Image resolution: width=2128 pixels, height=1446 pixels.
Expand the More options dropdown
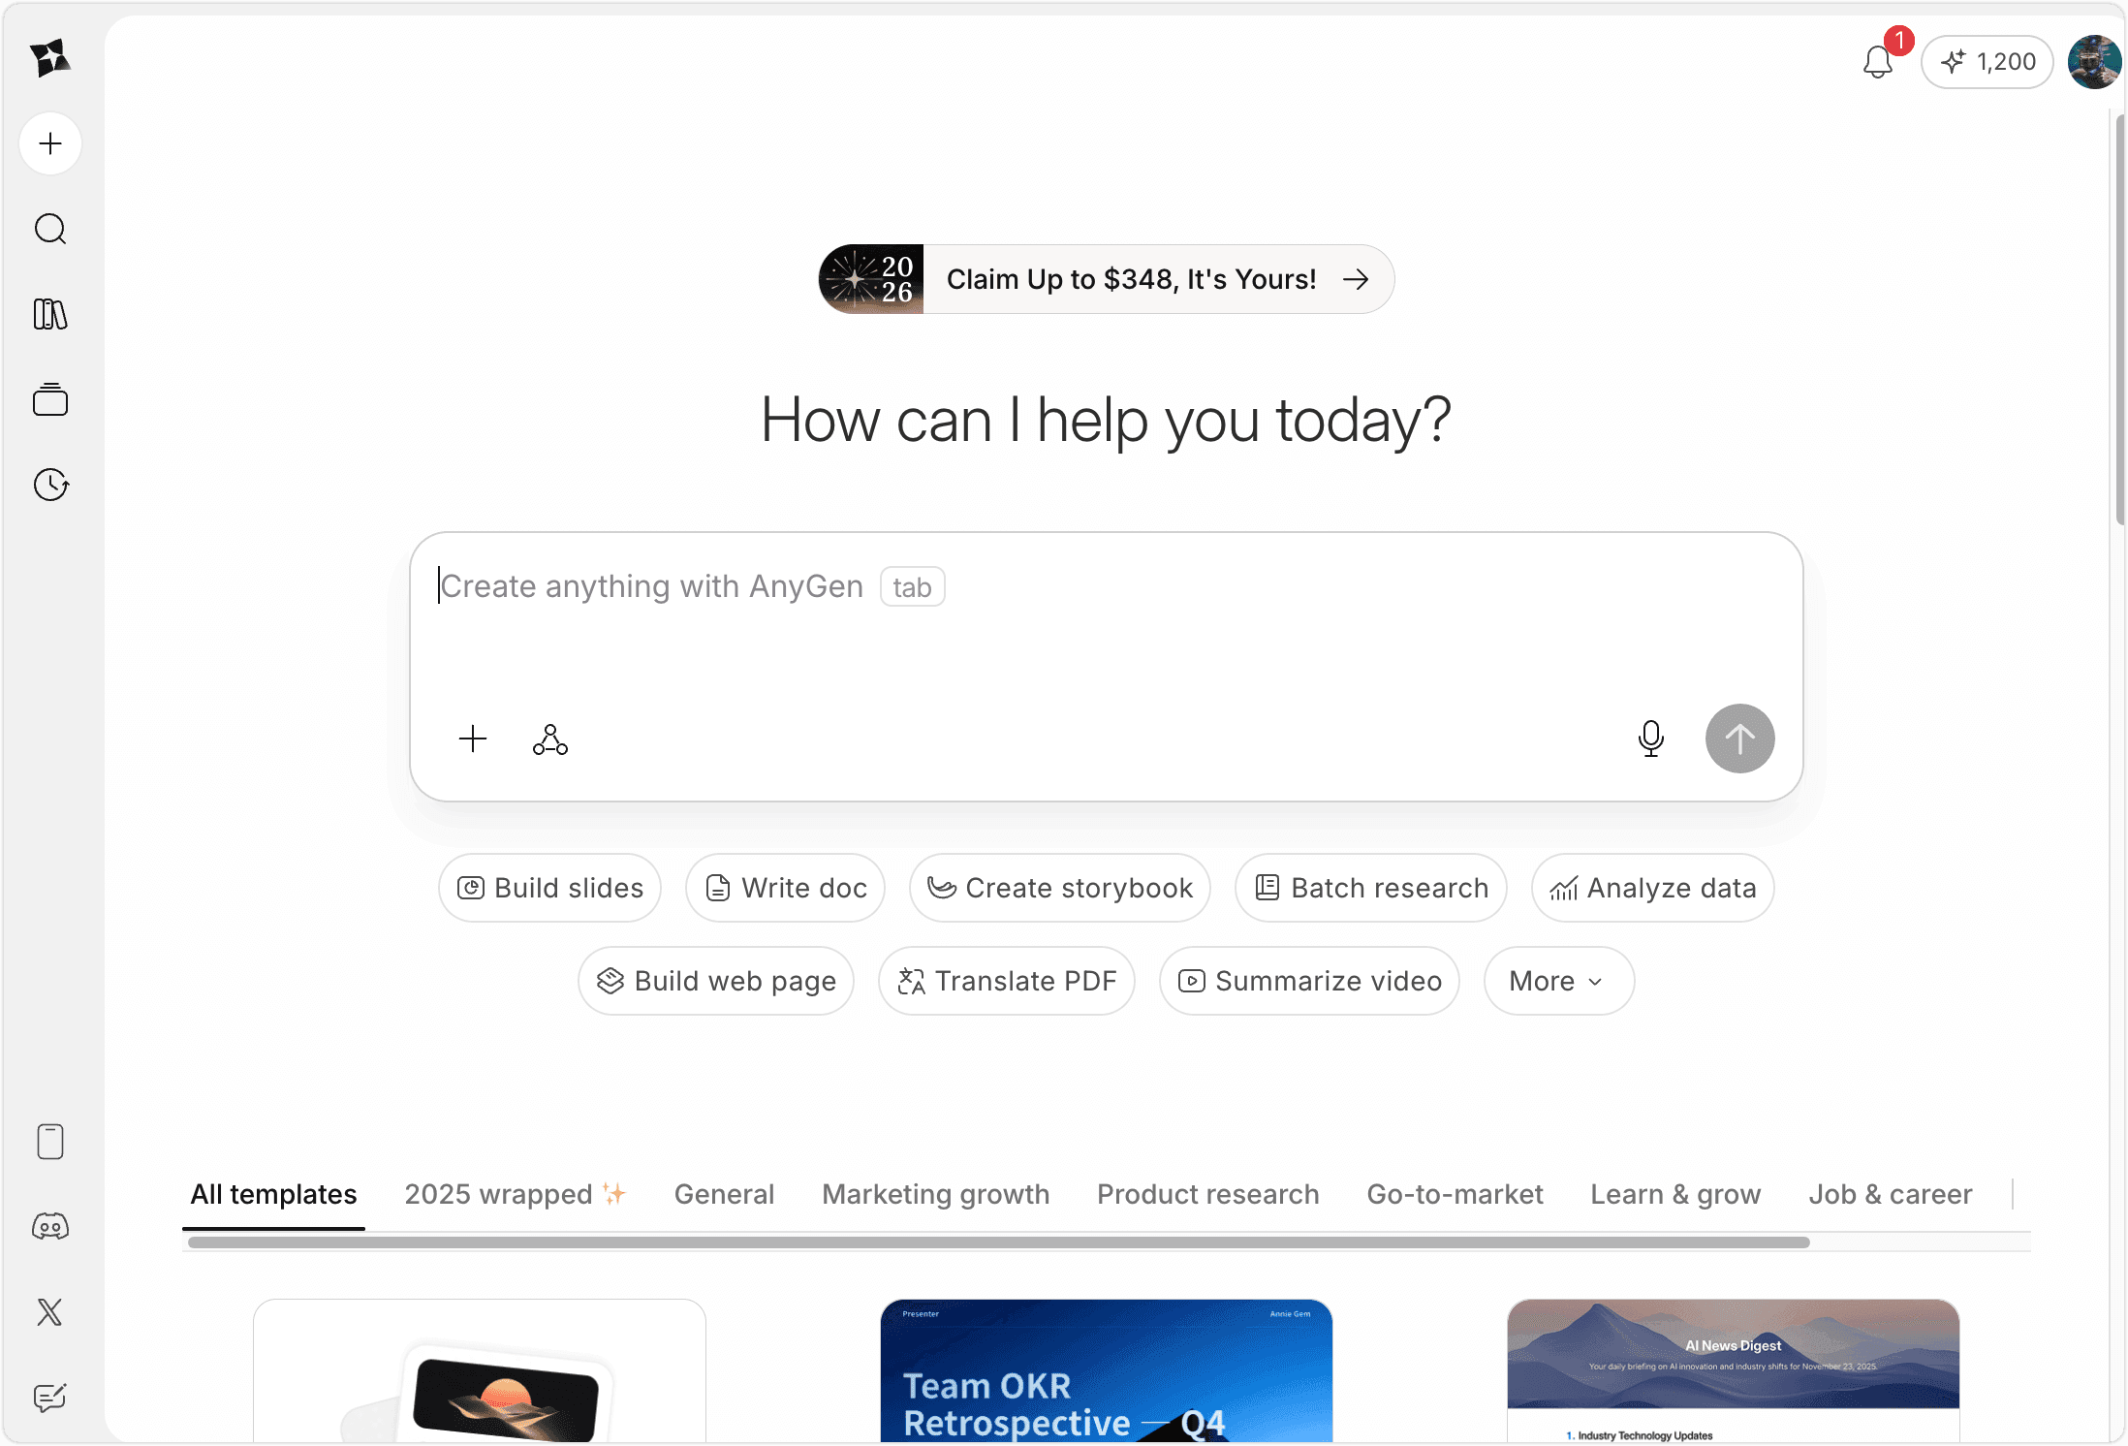pyautogui.click(x=1558, y=981)
